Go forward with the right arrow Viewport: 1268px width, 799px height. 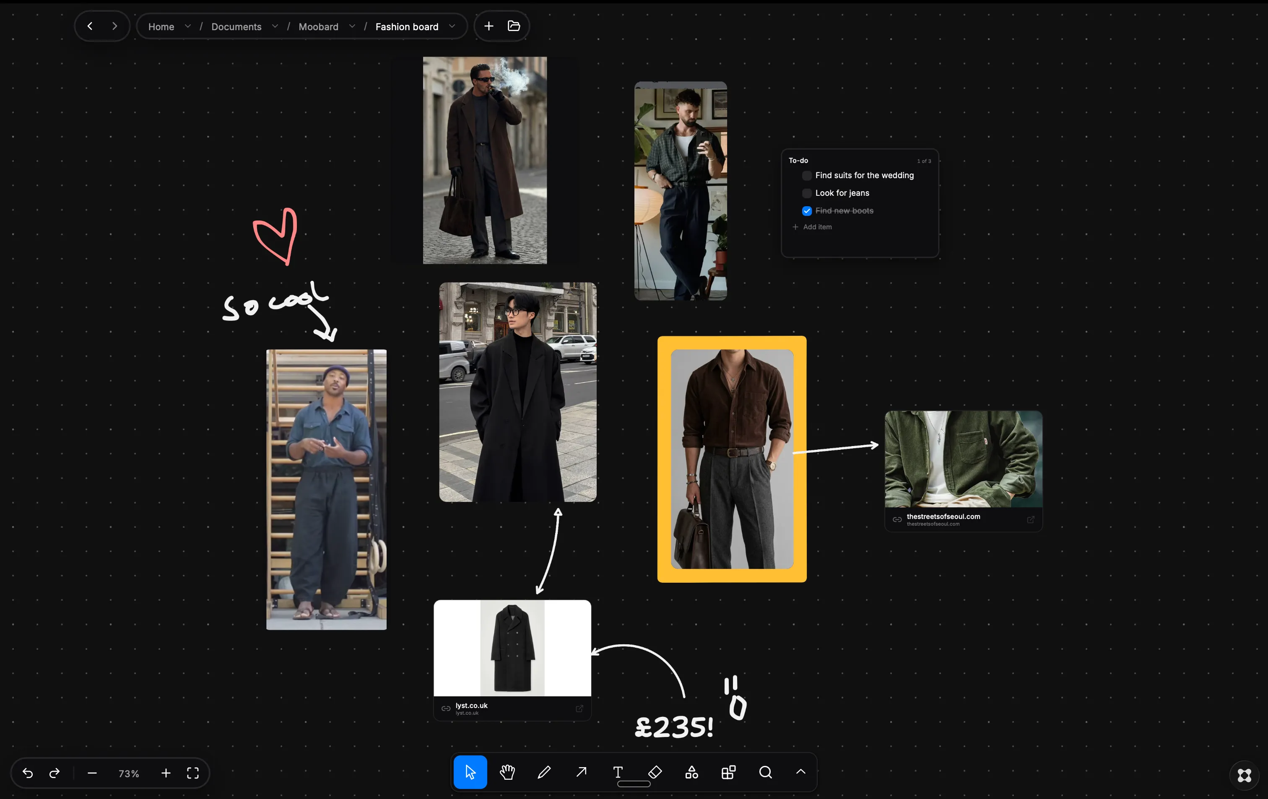[114, 26]
